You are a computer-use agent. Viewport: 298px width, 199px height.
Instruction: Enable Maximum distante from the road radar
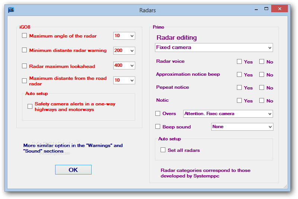click(24, 81)
